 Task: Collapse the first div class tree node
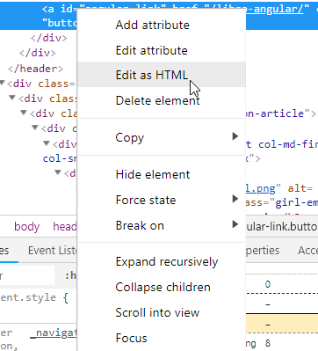tap(3, 83)
